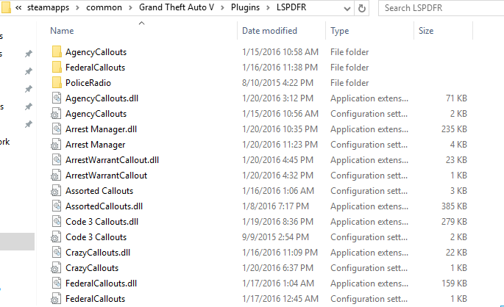Click the date 1/8/2016 7:17 PM
504x307 pixels.
[x=275, y=206]
